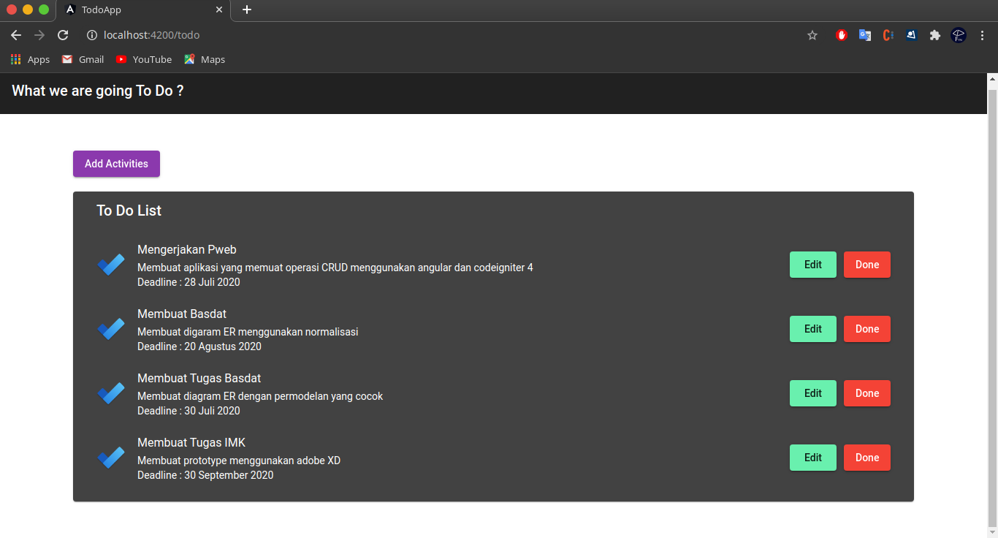998x538 pixels.
Task: Edit the Membuat Tugas IMK activity
Action: 813,458
